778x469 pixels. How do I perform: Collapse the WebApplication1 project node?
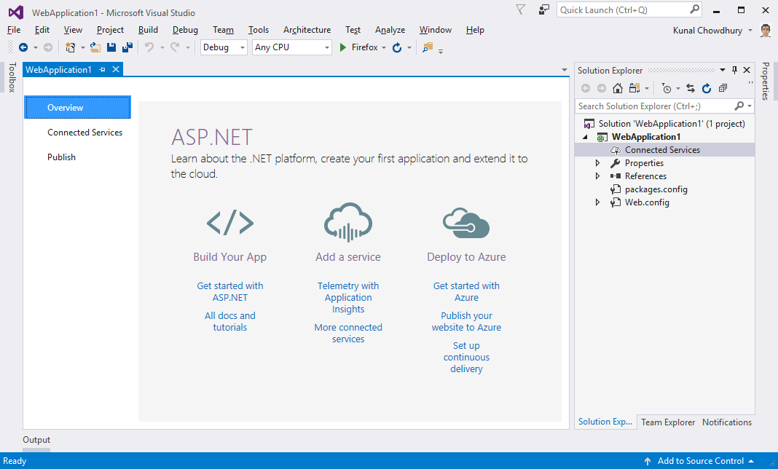[x=586, y=137]
